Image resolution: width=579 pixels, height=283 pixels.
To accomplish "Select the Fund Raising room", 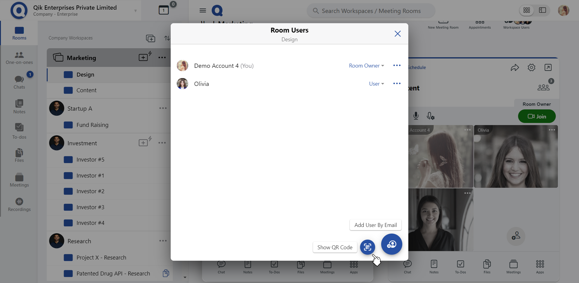I will pyautogui.click(x=109, y=125).
